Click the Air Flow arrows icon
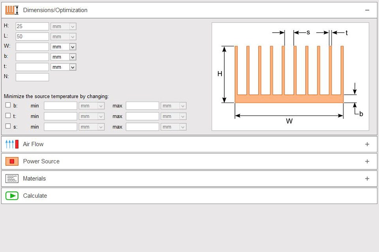 pos(11,144)
